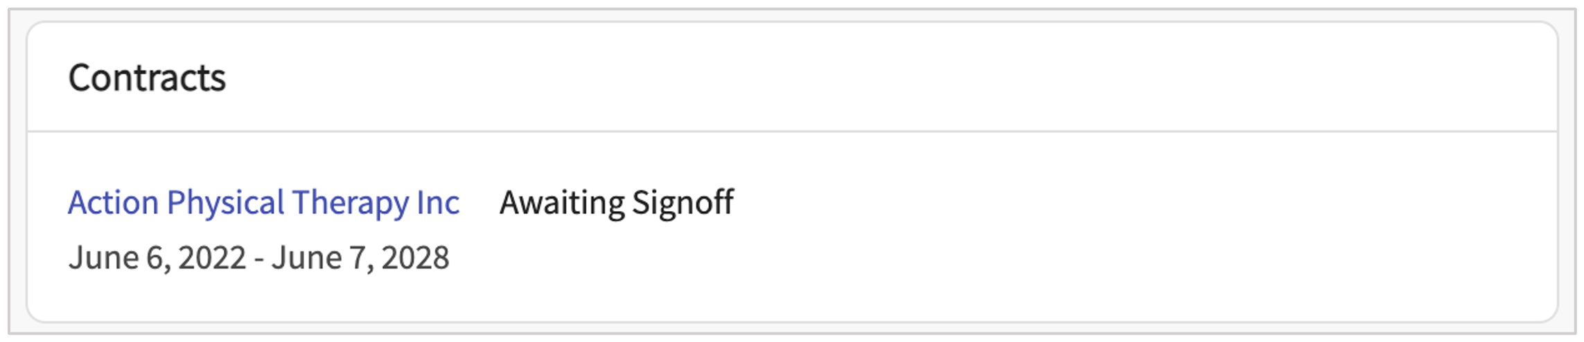Click the start date June 6, 2022
Screen dimensions: 1584x342
157,258
